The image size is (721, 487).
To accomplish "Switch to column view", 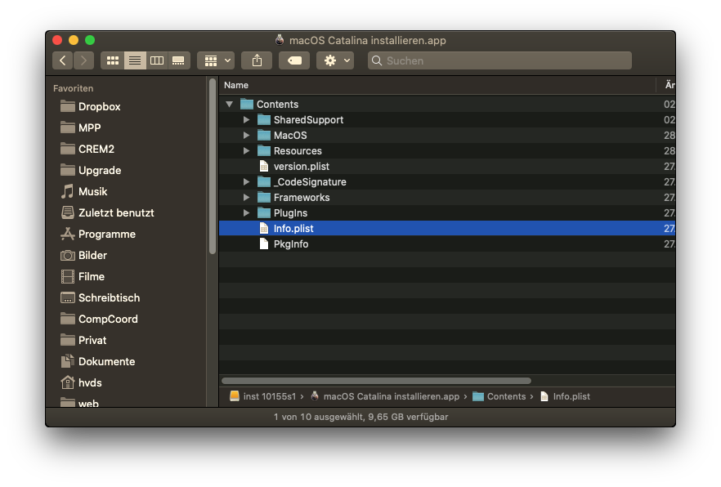I will coord(157,60).
